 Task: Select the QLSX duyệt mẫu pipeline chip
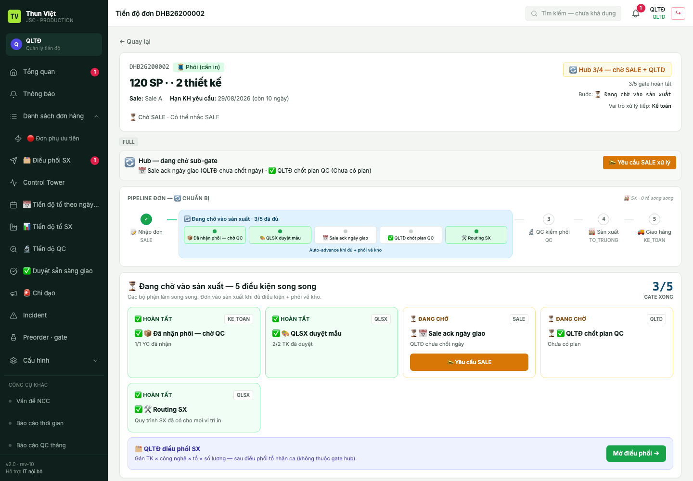(280, 235)
